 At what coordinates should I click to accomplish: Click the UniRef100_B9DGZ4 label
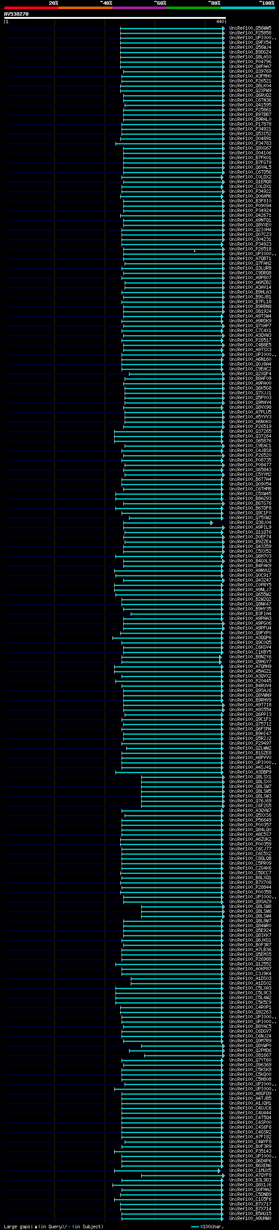coord(250,52)
